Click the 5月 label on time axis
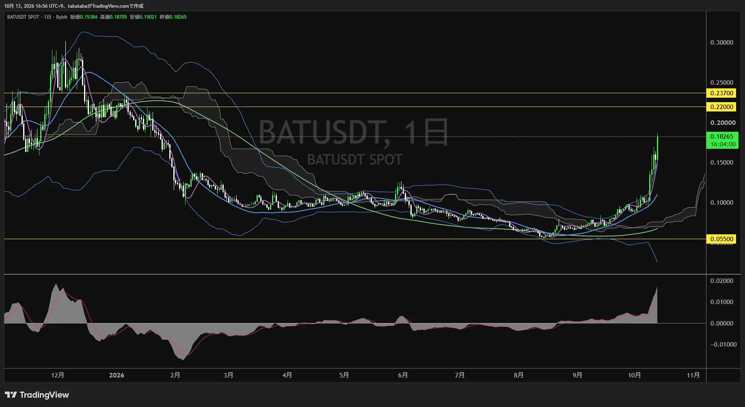745x407 pixels. [x=344, y=375]
